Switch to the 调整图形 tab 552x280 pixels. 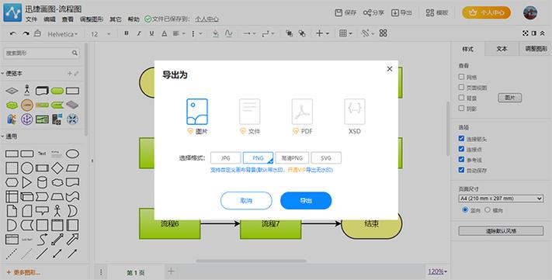coord(536,49)
